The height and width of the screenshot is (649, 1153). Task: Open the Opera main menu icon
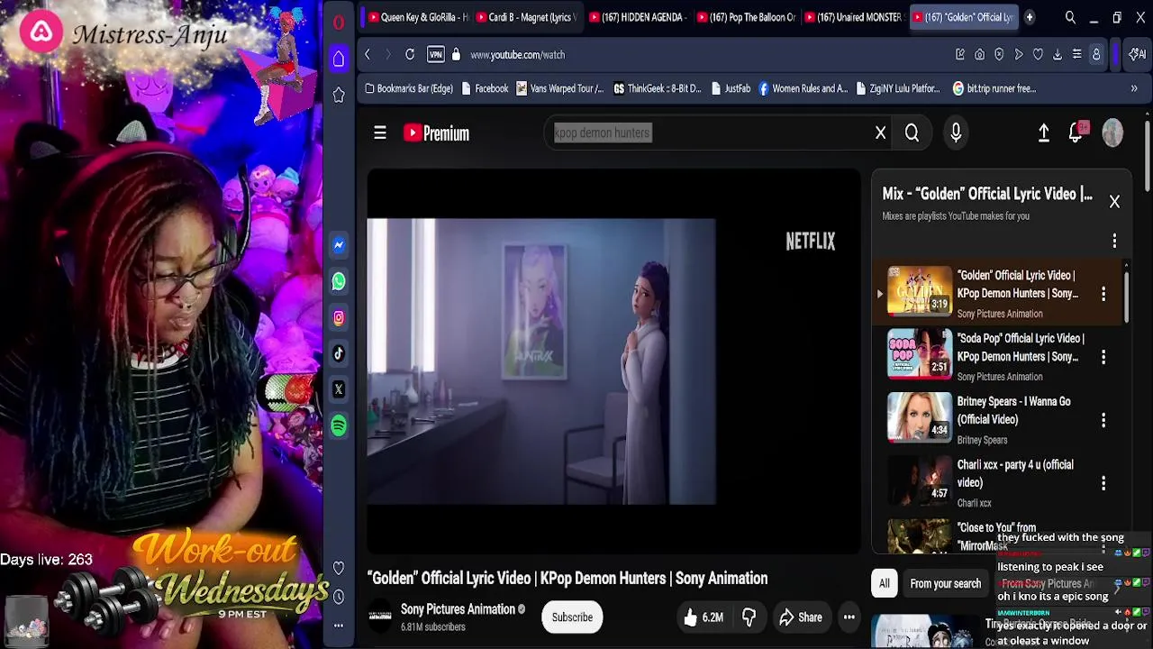tap(339, 23)
